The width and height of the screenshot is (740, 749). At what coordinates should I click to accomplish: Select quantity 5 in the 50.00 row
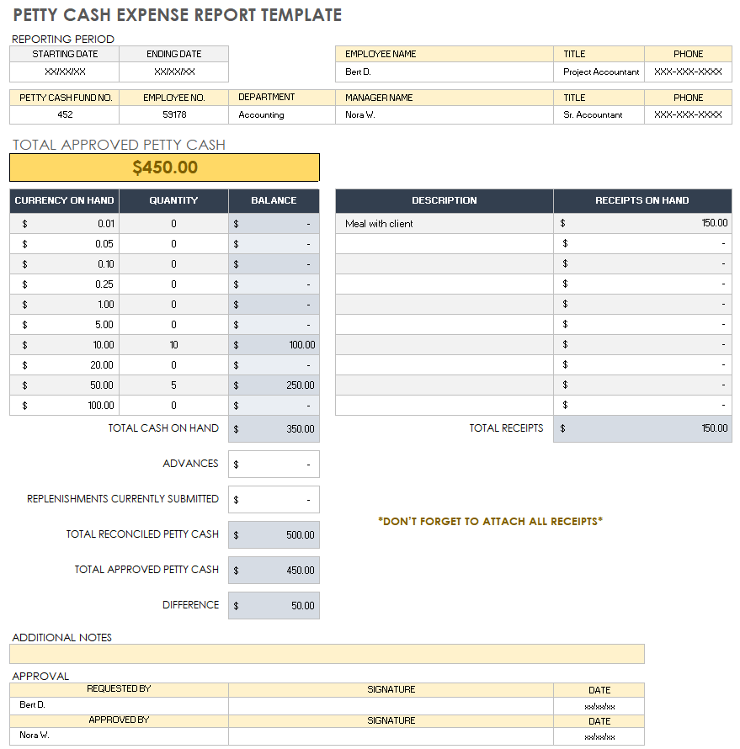(174, 385)
